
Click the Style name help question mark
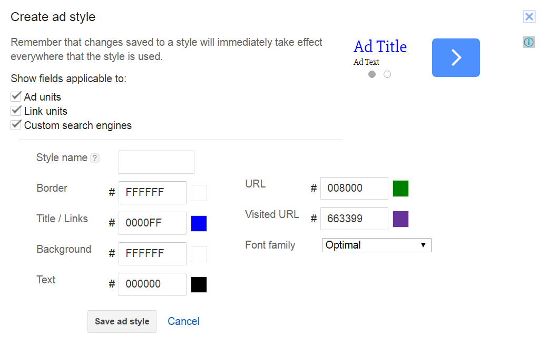(x=95, y=158)
